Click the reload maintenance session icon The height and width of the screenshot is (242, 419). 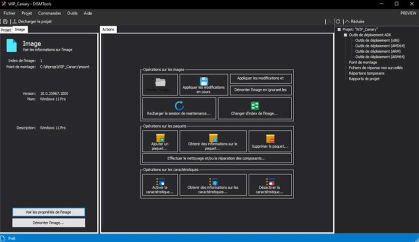pos(179,105)
